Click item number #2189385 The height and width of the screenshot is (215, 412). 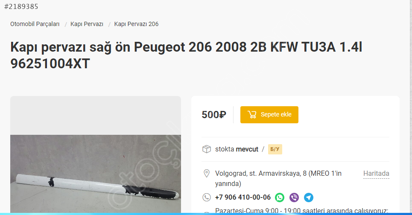click(21, 6)
